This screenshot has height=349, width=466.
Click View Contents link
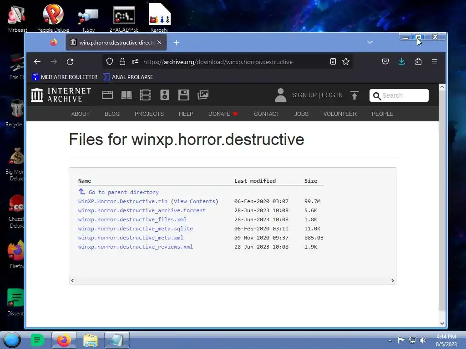194,201
